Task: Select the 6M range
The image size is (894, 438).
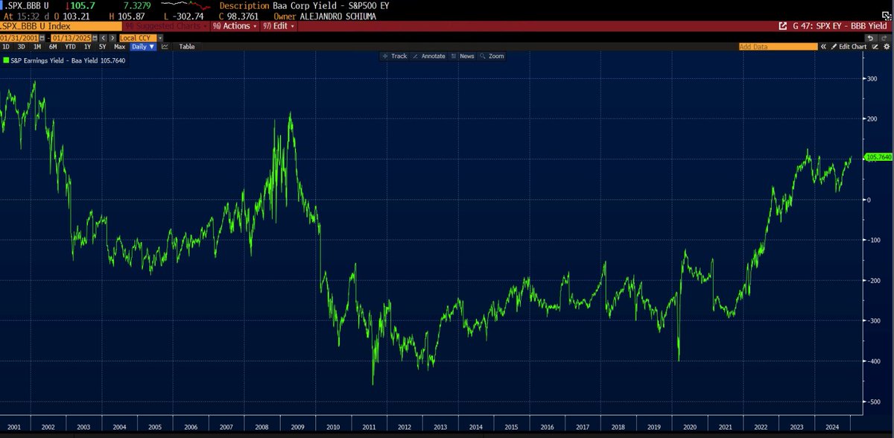Action: click(53, 46)
